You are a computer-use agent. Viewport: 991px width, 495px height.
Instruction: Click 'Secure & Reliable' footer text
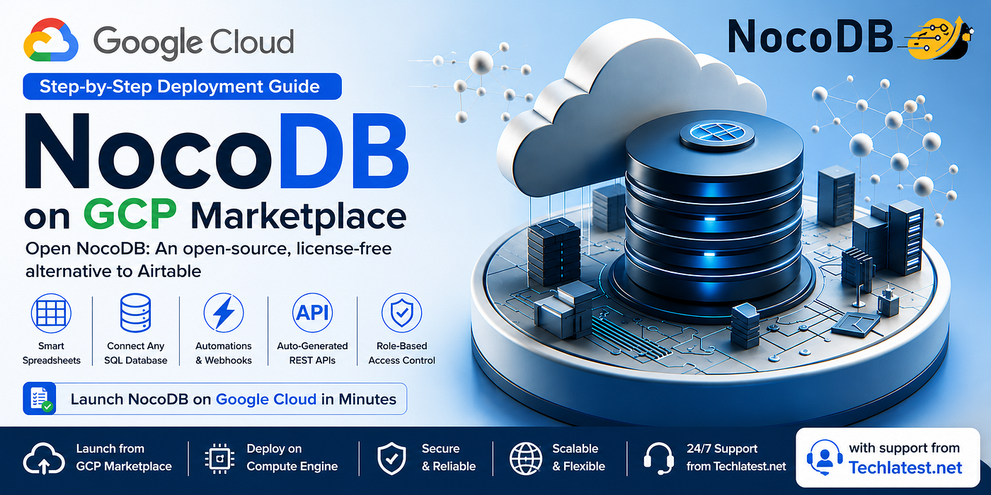point(449,458)
